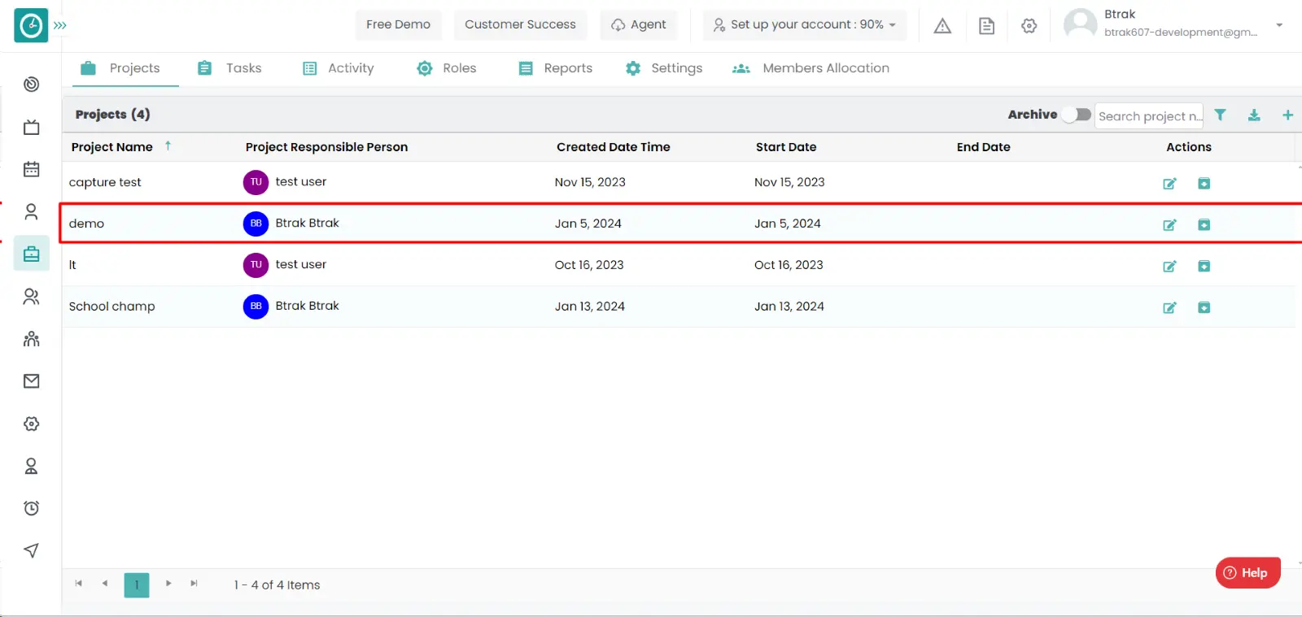
Task: Click the download projects icon
Action: tap(1254, 115)
